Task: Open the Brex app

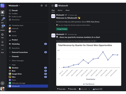Action: click(x=28, y=71)
